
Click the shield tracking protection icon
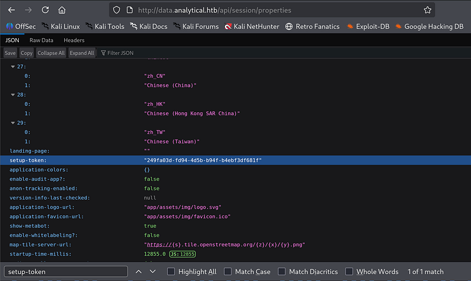coord(117,10)
